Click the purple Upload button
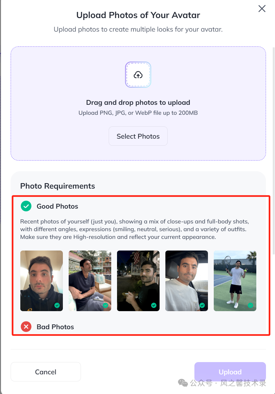 click(x=230, y=372)
